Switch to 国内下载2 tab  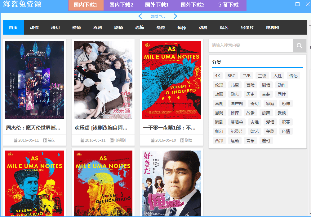click(x=121, y=5)
